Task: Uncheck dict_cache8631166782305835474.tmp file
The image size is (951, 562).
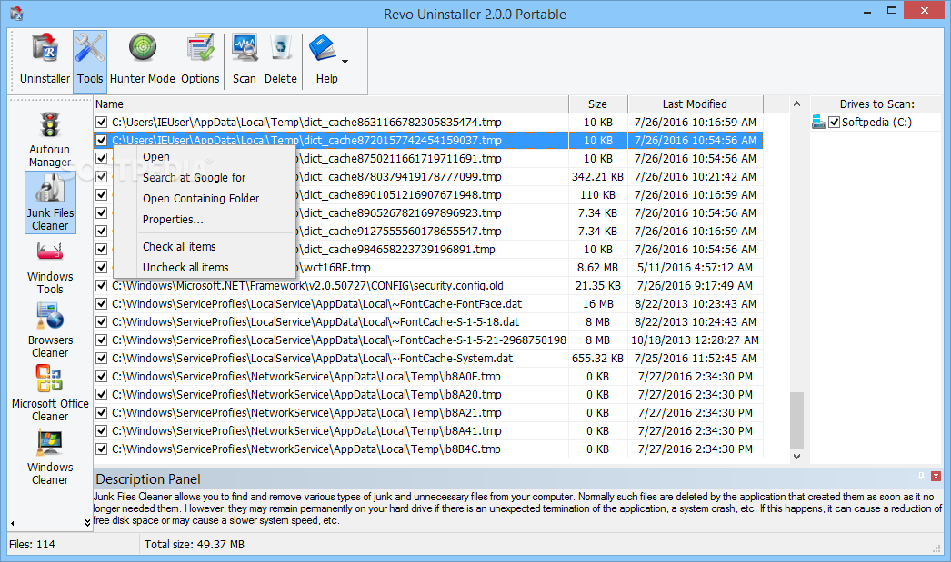Action: 101,123
